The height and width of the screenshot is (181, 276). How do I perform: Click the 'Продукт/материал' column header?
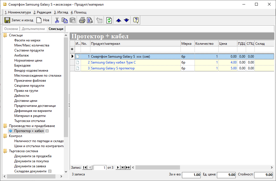pos(135,44)
